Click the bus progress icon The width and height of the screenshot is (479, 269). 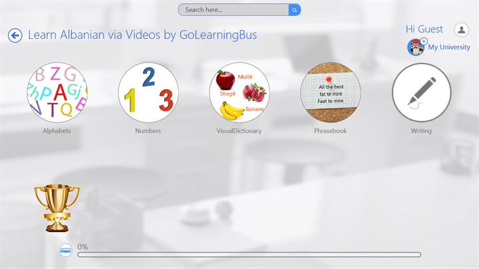pos(66,251)
